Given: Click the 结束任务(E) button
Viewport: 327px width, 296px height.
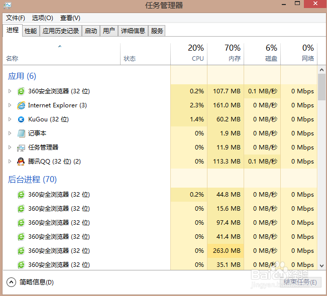Looking at the screenshot, I should (x=300, y=282).
